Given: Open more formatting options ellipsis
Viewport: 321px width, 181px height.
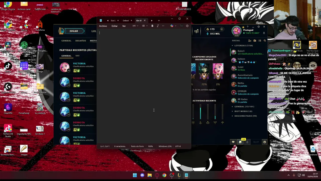Looking at the screenshot, I should (163, 26).
